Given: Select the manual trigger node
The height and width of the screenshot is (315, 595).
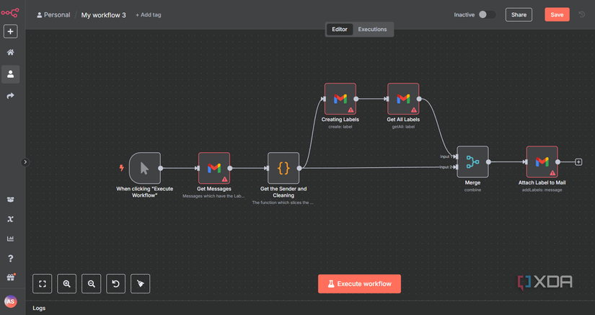Looking at the screenshot, I should (x=144, y=168).
